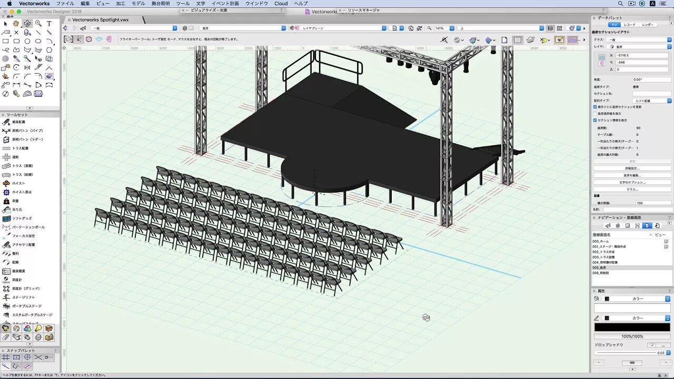674x379 pixels.
Task: Select the arrow Selection tool
Action: point(5,24)
